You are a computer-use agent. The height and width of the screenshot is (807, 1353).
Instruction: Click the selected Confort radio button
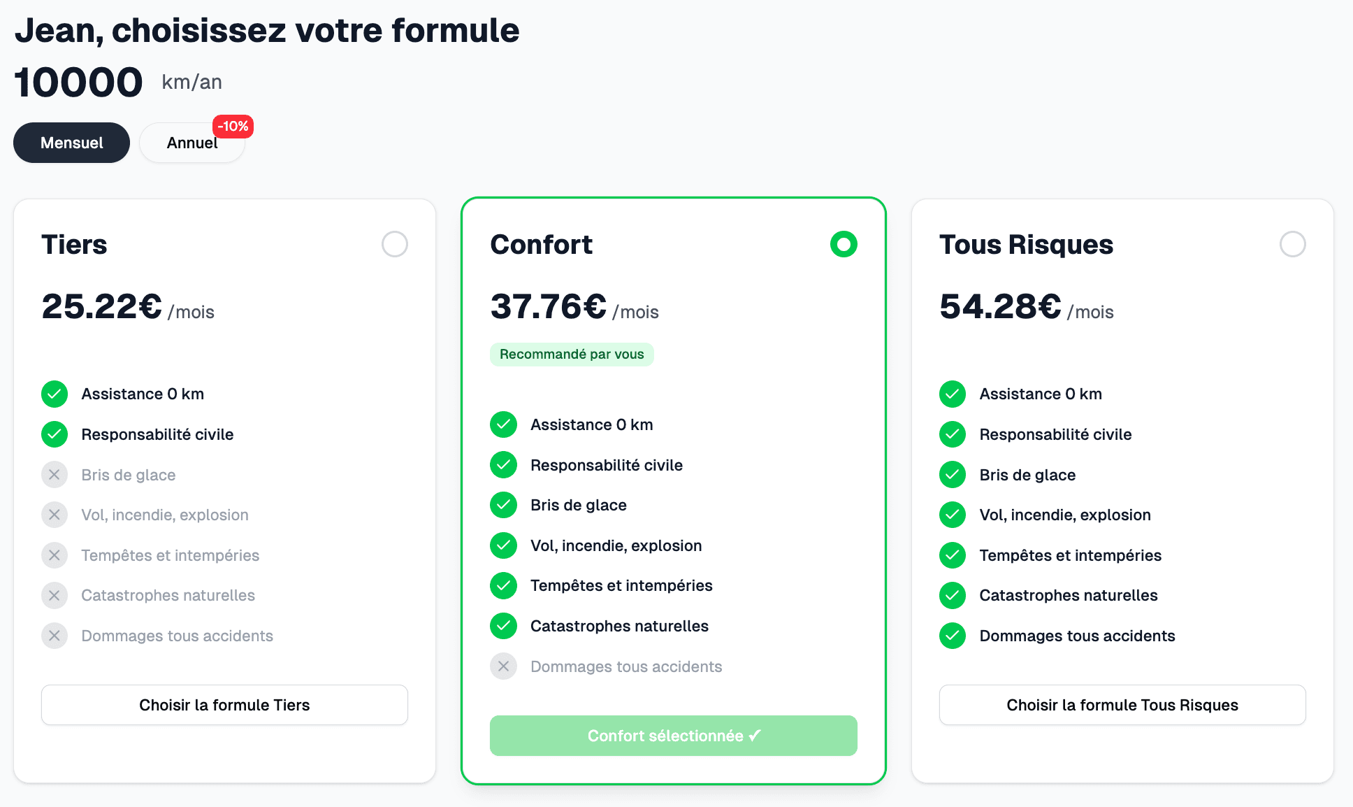(x=843, y=245)
